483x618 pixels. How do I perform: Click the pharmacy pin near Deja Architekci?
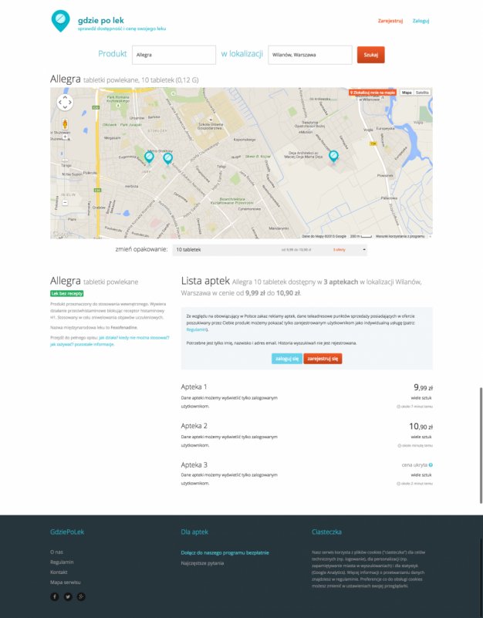(333, 157)
